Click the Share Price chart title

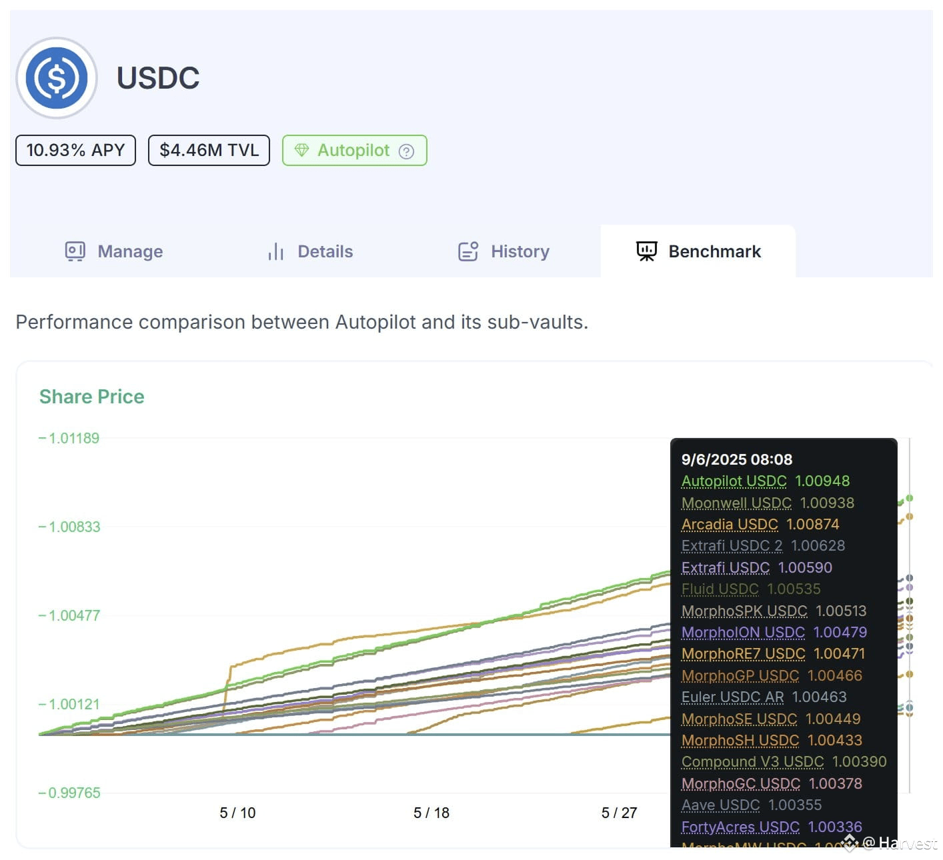[x=92, y=397]
